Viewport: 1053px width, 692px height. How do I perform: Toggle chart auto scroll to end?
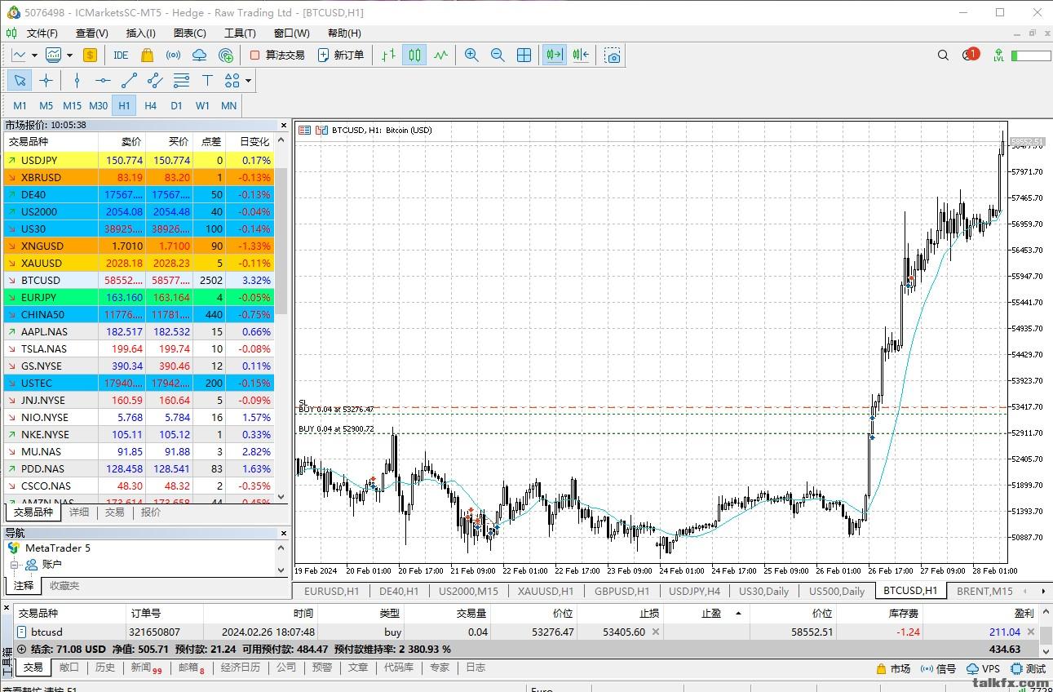click(555, 55)
